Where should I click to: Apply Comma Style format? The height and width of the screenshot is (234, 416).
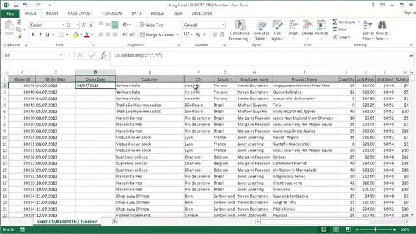pyautogui.click(x=205, y=34)
